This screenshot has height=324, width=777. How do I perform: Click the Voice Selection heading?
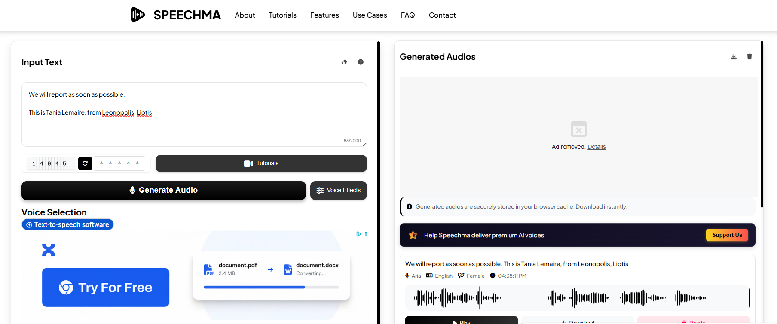point(54,212)
